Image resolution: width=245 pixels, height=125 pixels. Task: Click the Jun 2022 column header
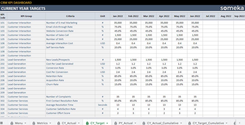coord(195,16)
